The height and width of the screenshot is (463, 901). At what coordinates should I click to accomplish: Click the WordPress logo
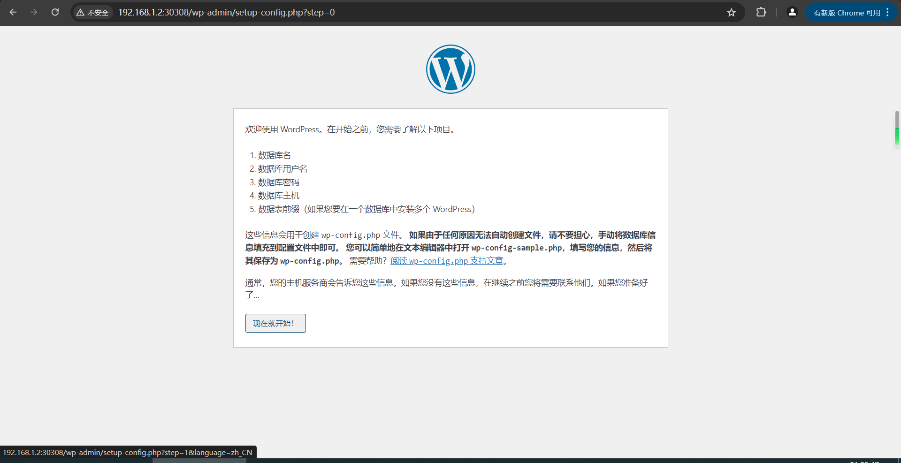[450, 69]
